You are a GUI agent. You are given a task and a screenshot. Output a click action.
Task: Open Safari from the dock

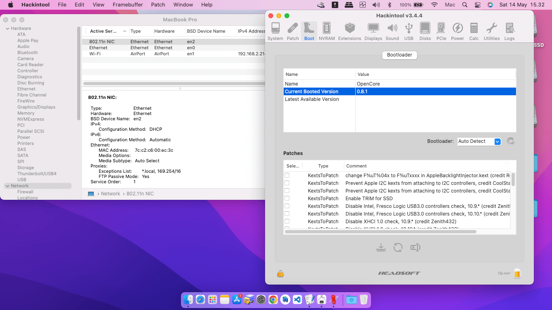pyautogui.click(x=200, y=300)
